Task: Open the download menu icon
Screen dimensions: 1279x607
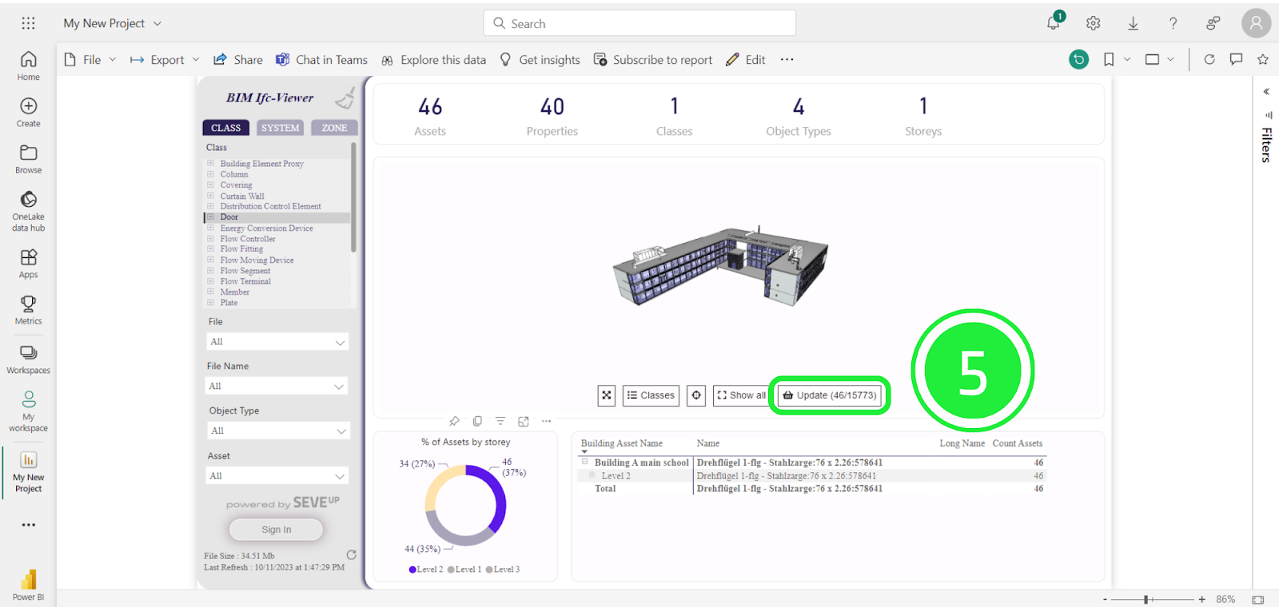Action: coord(1134,23)
